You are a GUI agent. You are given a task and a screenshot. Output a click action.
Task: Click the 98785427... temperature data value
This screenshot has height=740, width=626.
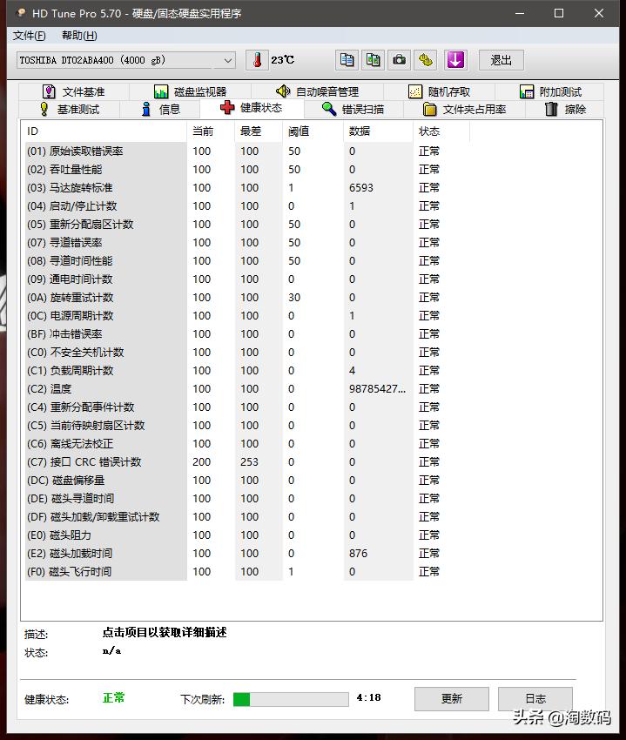pyautogui.click(x=377, y=389)
